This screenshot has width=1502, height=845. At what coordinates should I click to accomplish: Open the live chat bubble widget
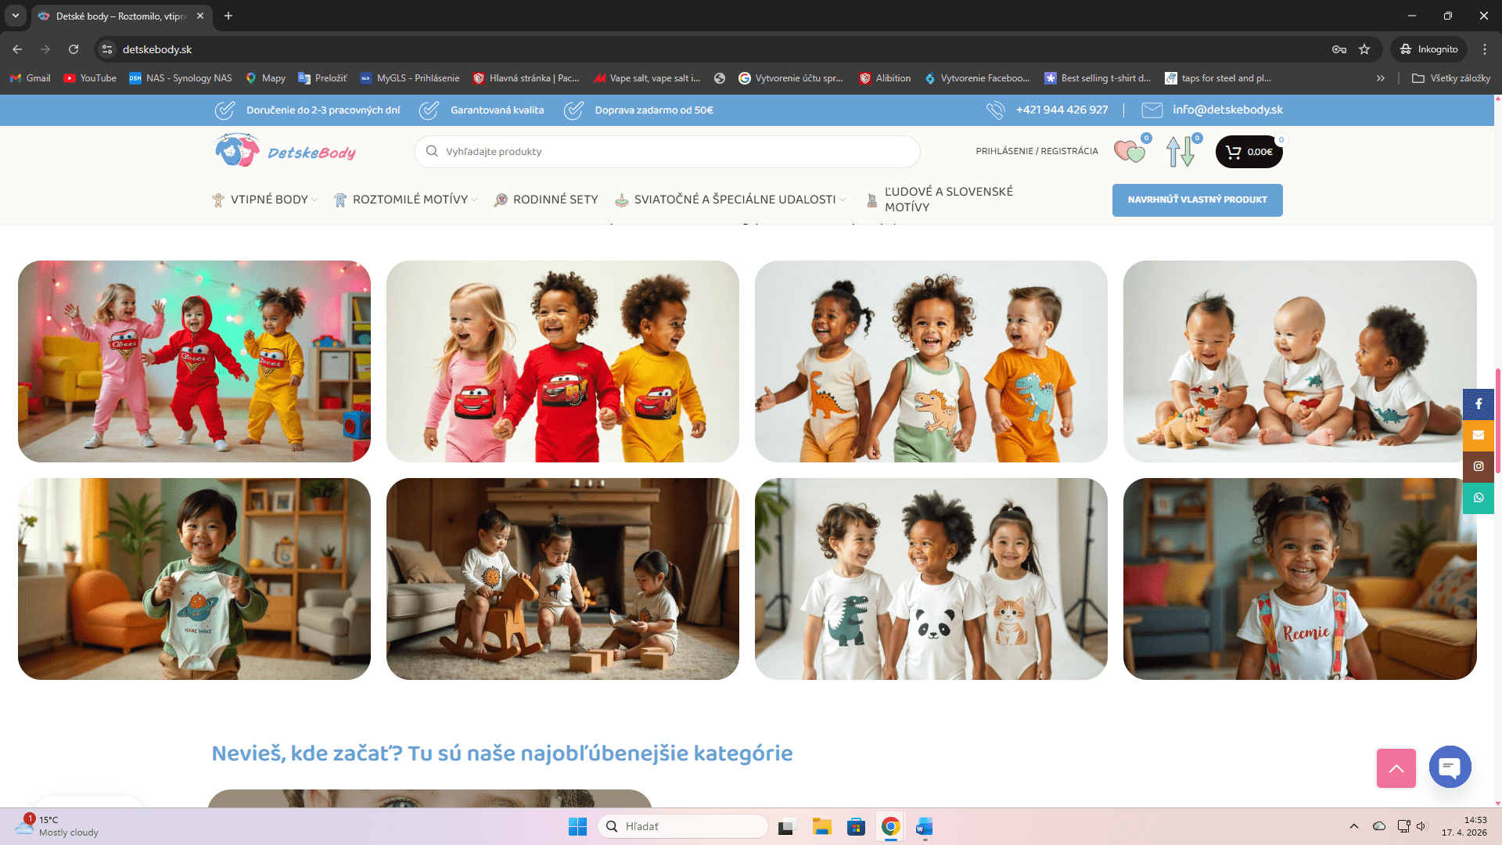pos(1450,768)
